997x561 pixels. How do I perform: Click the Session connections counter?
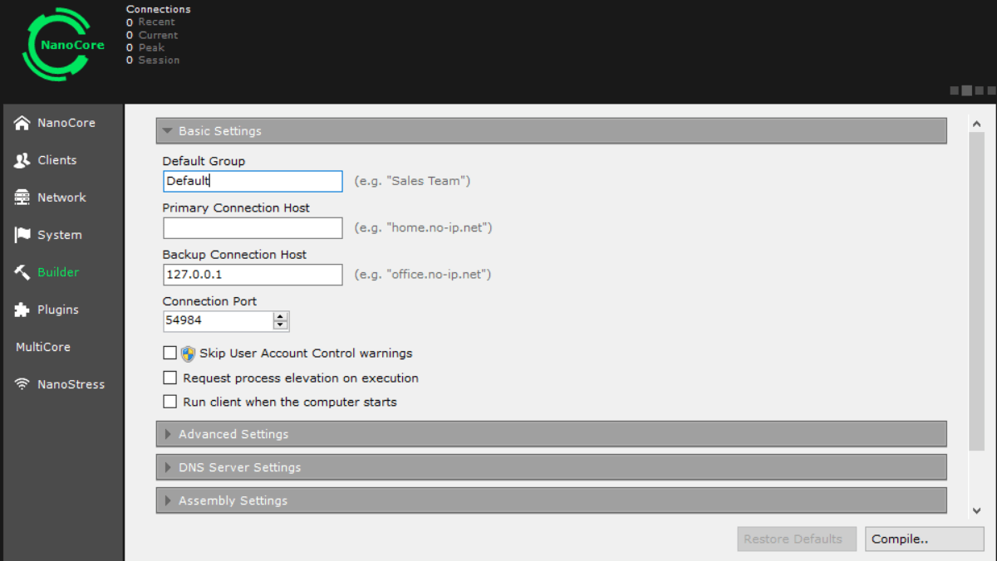coord(153,60)
